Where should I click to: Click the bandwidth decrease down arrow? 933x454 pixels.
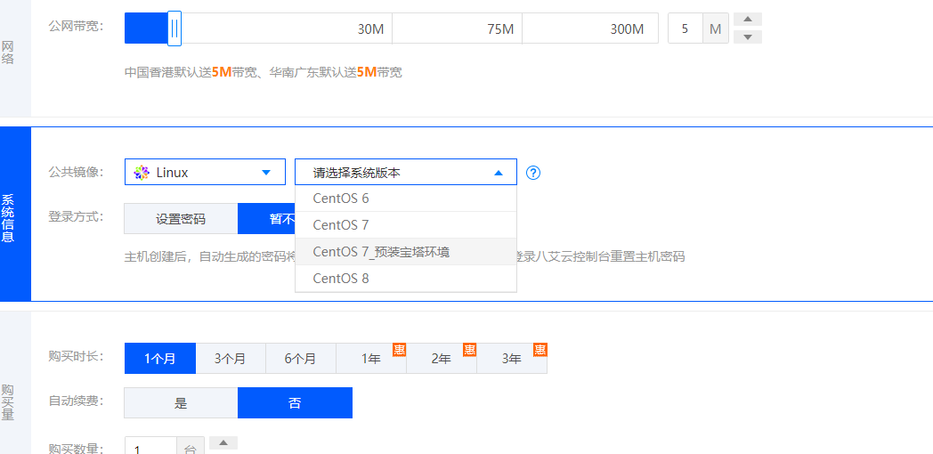coord(751,36)
